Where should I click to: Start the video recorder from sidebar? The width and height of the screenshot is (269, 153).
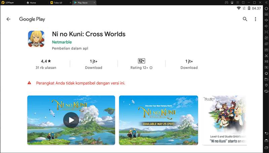pyautogui.click(x=266, y=62)
